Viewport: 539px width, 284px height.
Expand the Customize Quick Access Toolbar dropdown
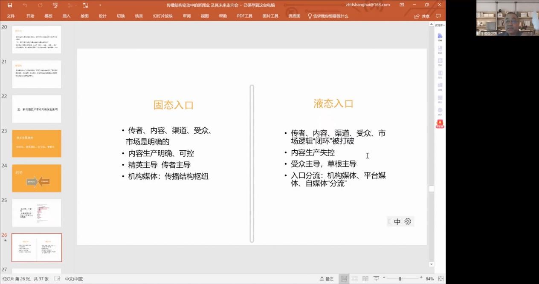pyautogui.click(x=100, y=5)
